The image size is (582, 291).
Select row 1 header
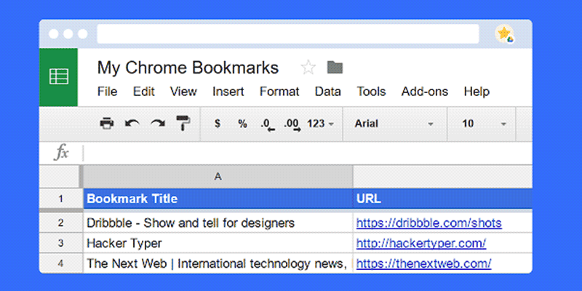tap(61, 199)
